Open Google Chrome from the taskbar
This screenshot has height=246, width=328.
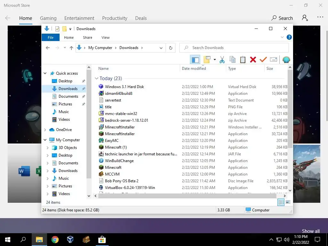click(x=55, y=240)
